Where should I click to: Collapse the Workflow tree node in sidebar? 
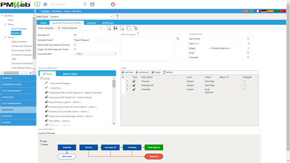click(x=2, y=15)
